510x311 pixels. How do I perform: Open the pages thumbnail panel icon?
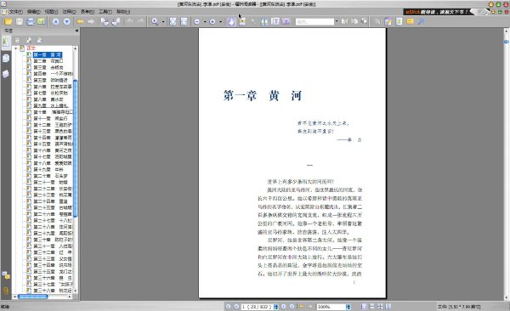tap(6, 59)
